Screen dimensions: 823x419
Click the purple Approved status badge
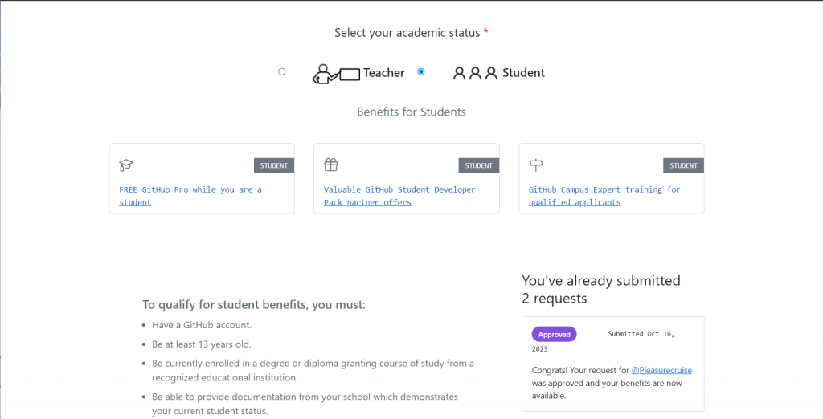coord(554,334)
